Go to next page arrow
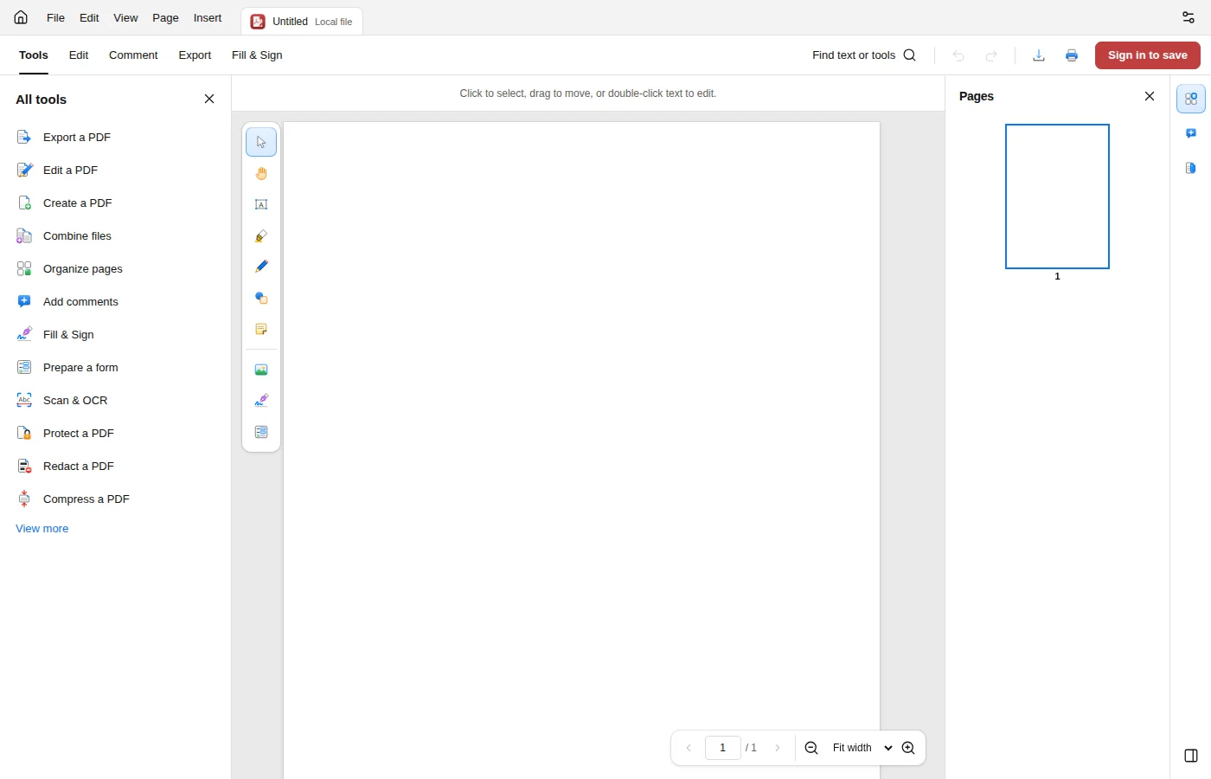 (x=778, y=748)
